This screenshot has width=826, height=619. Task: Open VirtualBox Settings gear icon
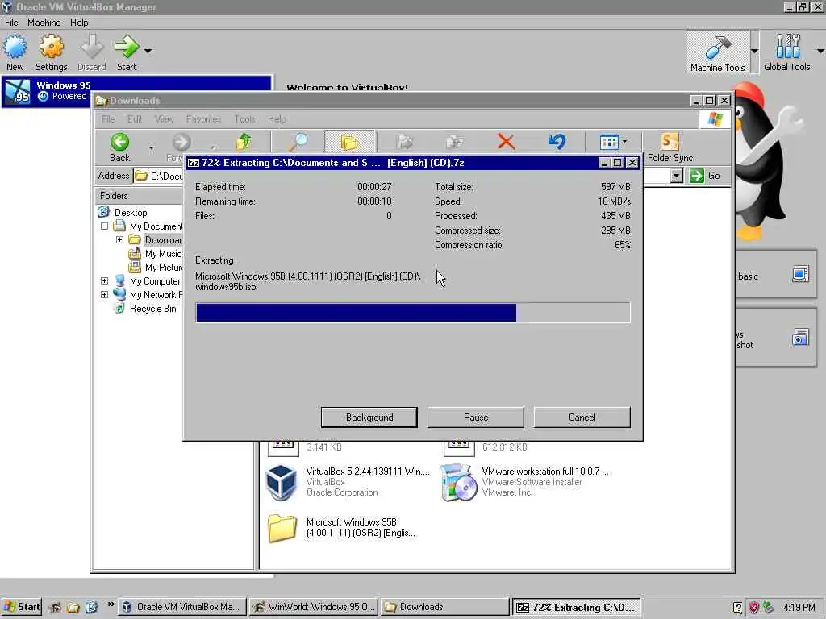[51, 52]
